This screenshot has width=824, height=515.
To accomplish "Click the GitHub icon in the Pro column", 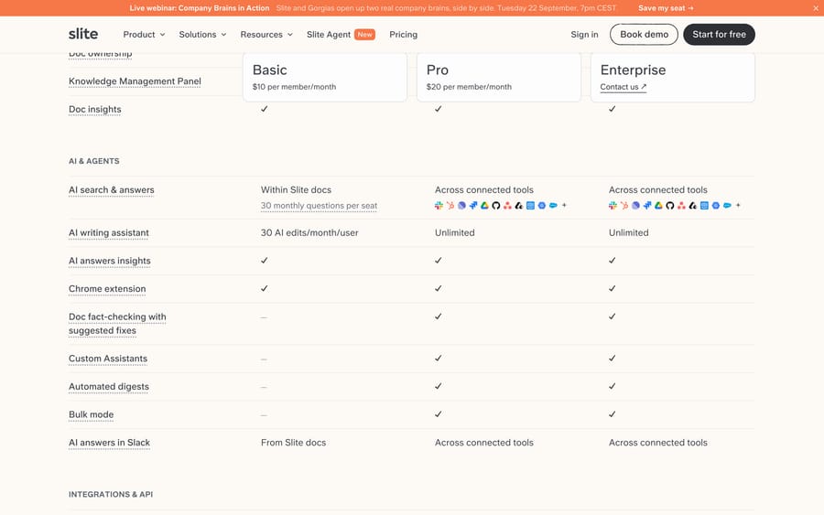I will pyautogui.click(x=496, y=205).
